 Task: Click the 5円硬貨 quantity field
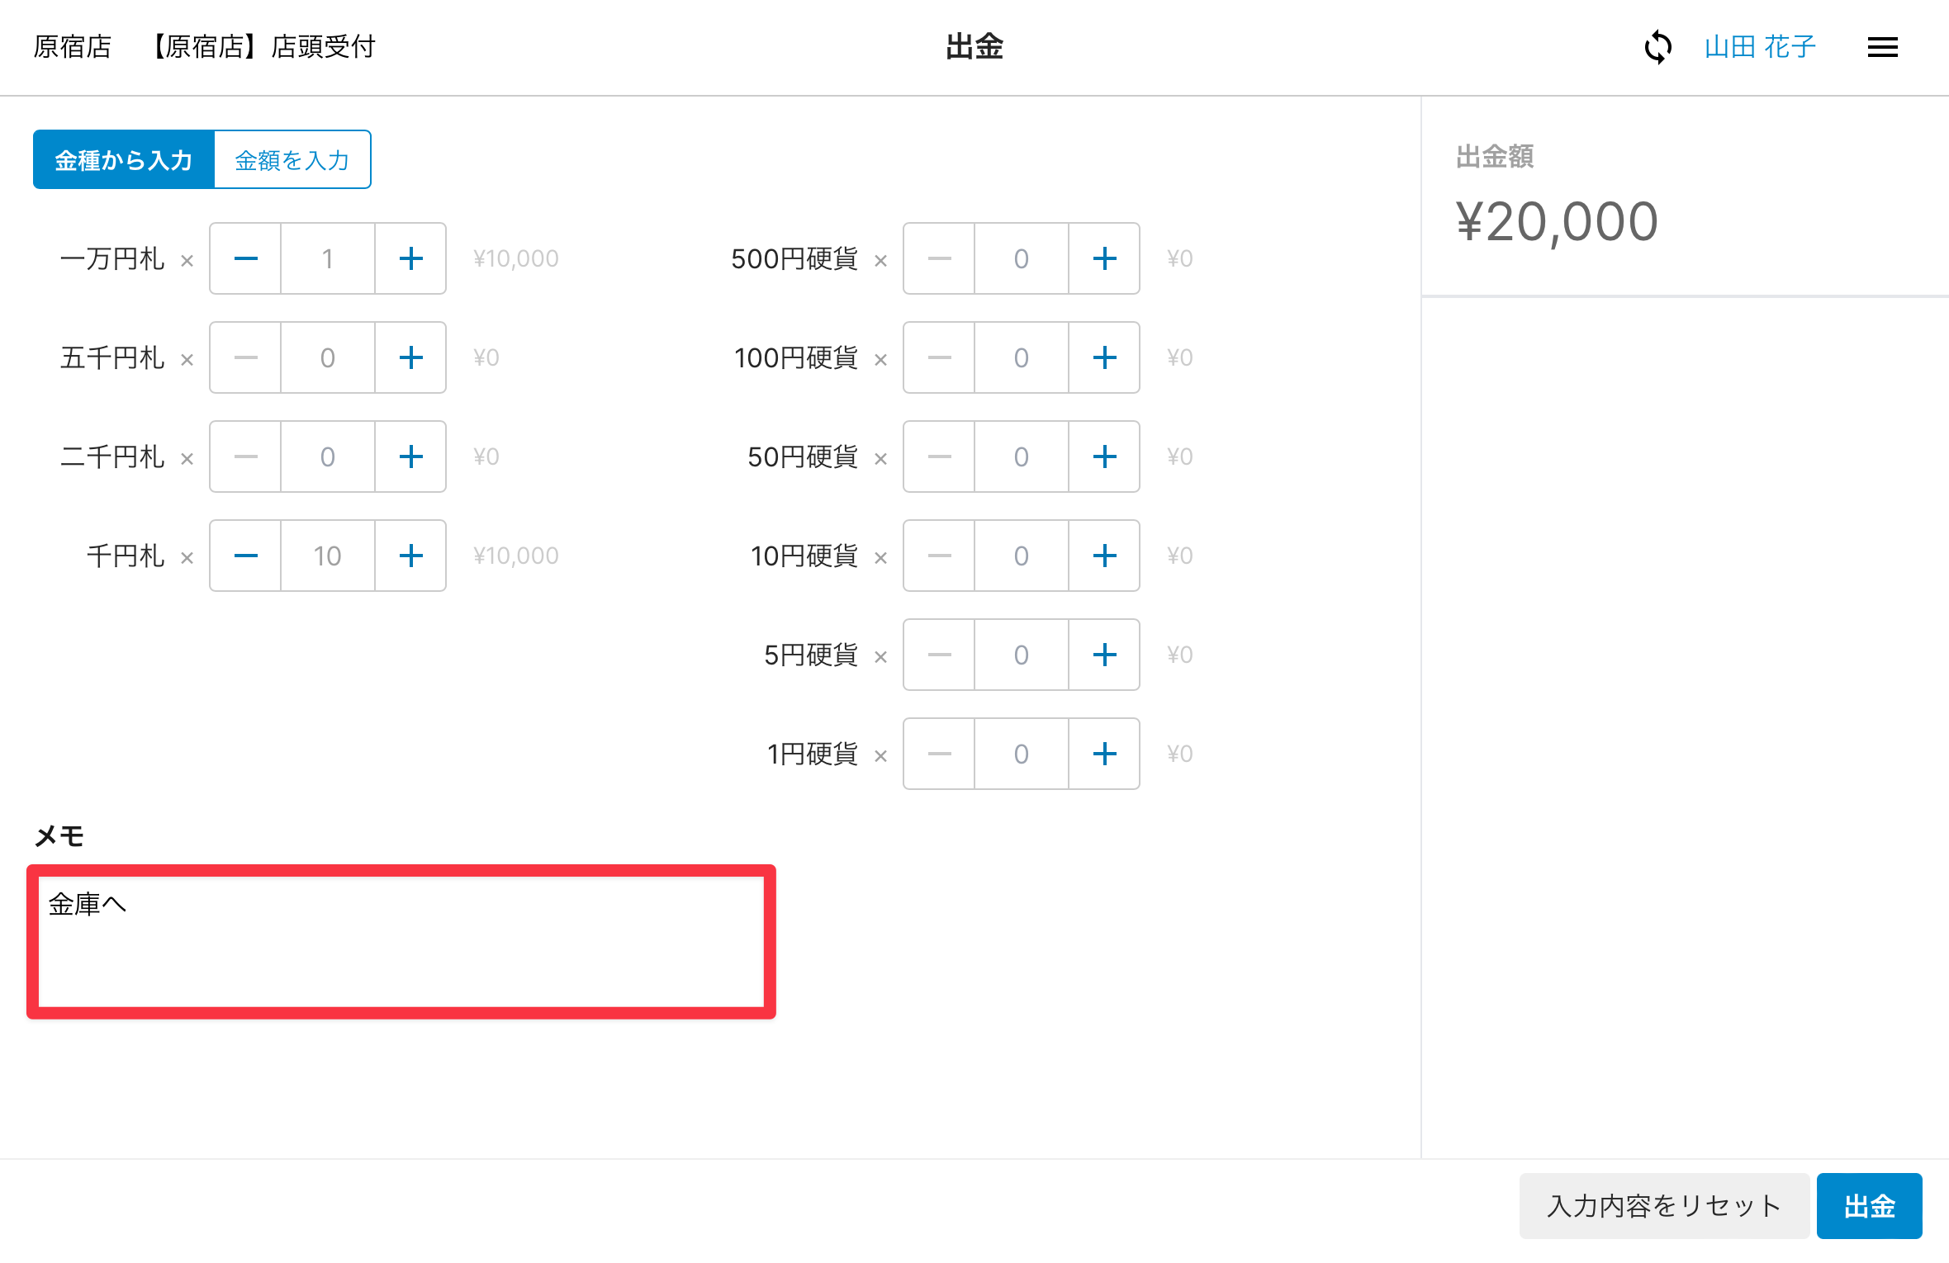[1022, 655]
